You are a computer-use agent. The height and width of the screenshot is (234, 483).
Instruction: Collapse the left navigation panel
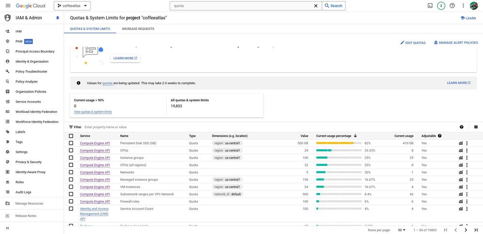pyautogui.click(x=8, y=228)
